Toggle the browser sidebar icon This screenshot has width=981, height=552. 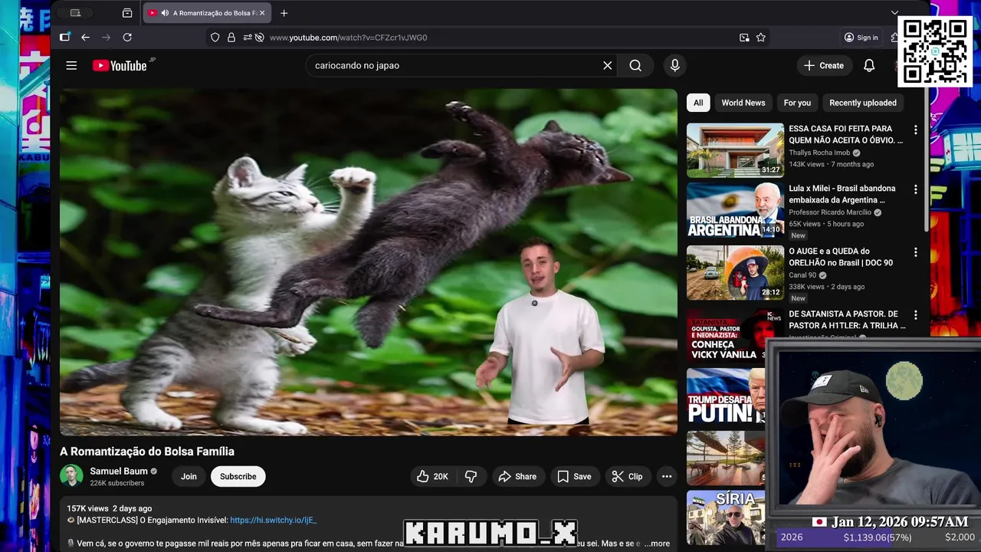[65, 37]
